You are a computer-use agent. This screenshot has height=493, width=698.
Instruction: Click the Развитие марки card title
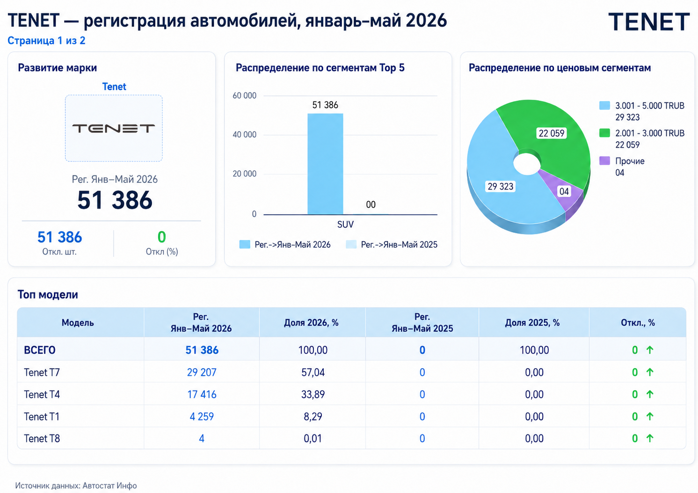57,68
